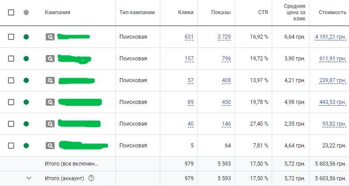Open the 3 729 impressions link
349x186 pixels.
(224, 37)
